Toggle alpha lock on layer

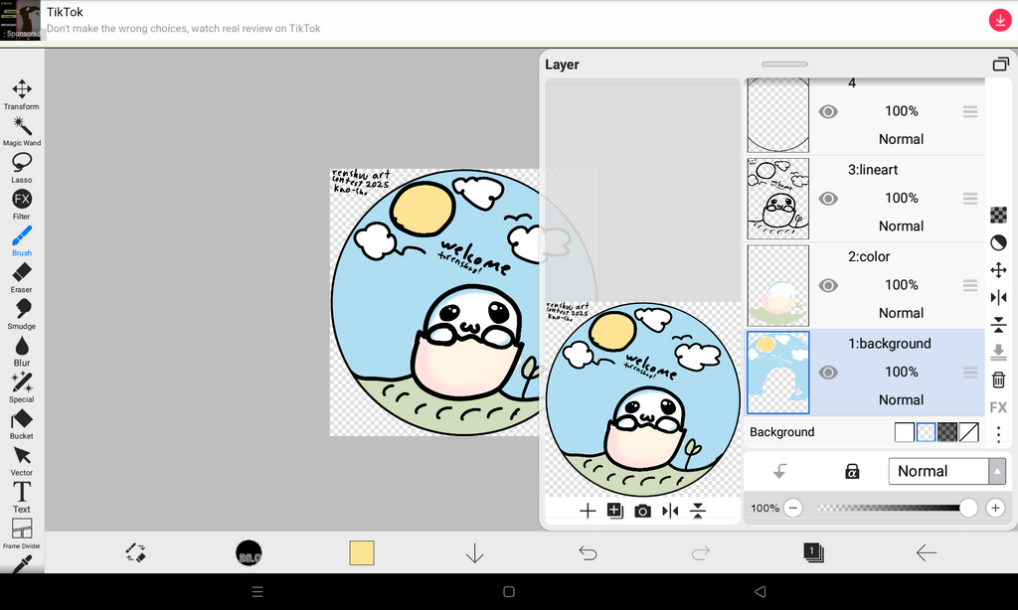pyautogui.click(x=852, y=472)
